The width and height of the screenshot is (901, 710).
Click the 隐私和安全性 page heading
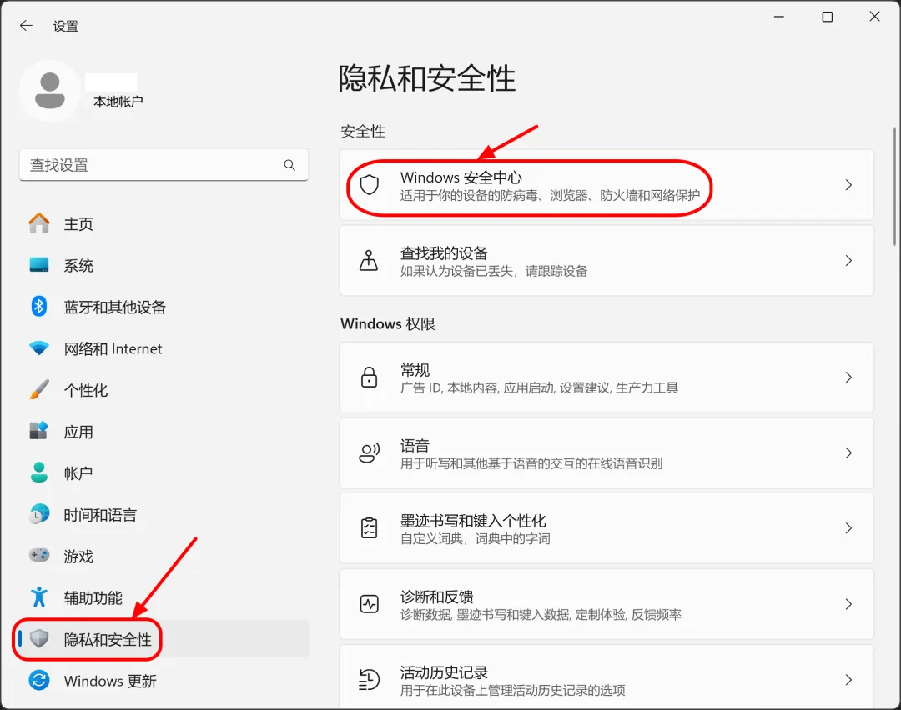point(426,78)
